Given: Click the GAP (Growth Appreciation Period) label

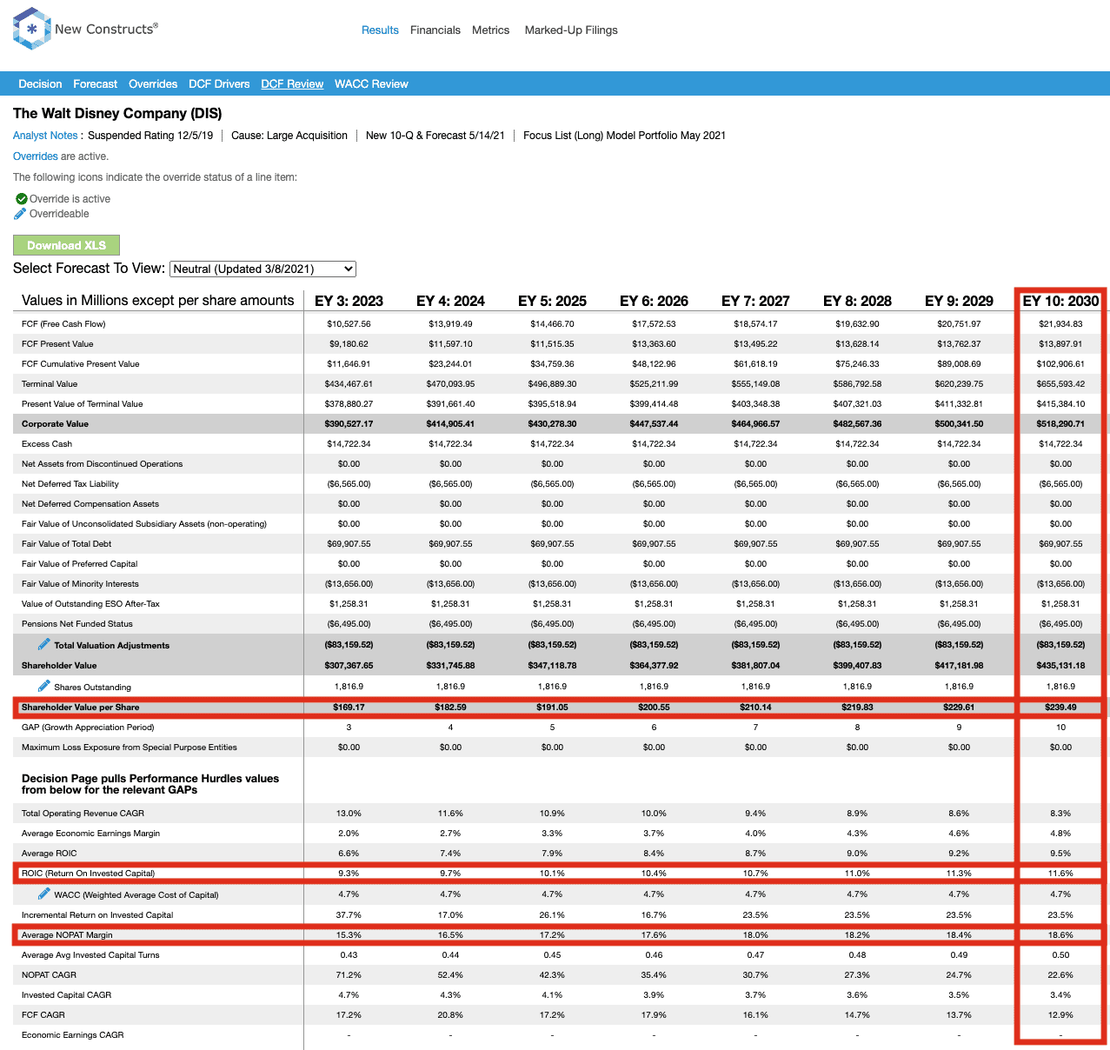Looking at the screenshot, I should [x=88, y=728].
